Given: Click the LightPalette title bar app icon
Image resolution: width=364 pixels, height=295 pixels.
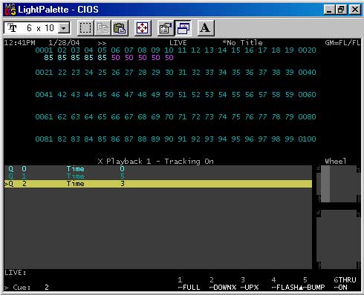Looking at the screenshot, I should click(x=10, y=10).
